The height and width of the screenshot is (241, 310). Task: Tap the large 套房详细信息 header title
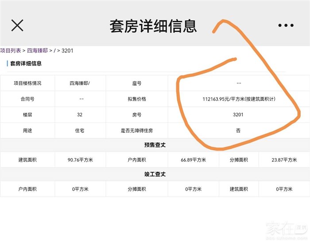[x=153, y=26]
